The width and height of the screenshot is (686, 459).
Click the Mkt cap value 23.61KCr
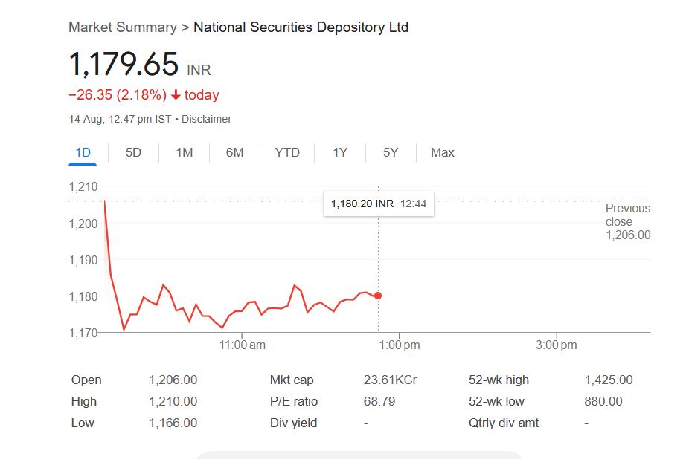390,380
